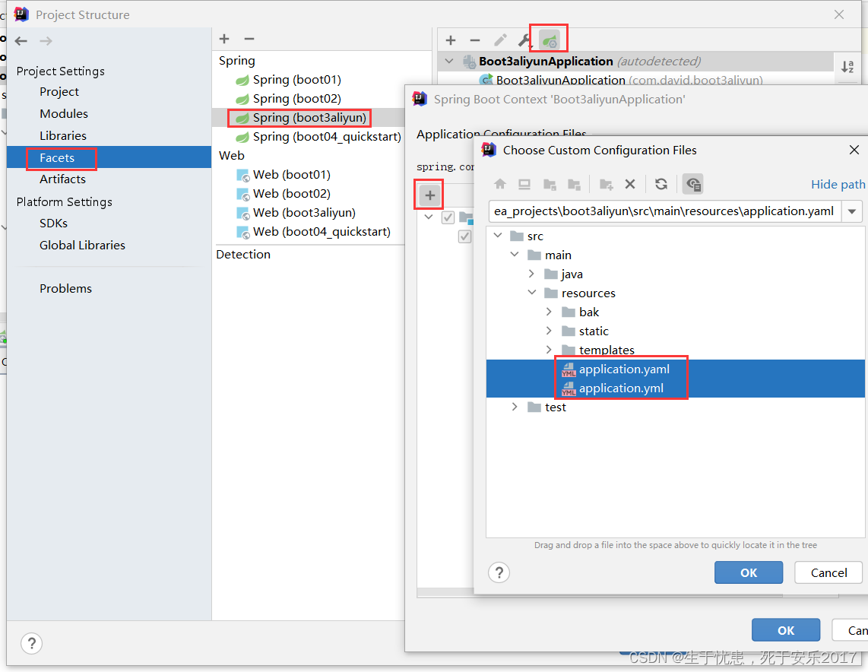Collapse the src folder
The height and width of the screenshot is (672, 868).
(498, 236)
